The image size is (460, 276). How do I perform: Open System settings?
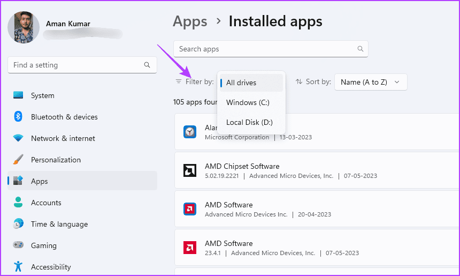(82, 95)
